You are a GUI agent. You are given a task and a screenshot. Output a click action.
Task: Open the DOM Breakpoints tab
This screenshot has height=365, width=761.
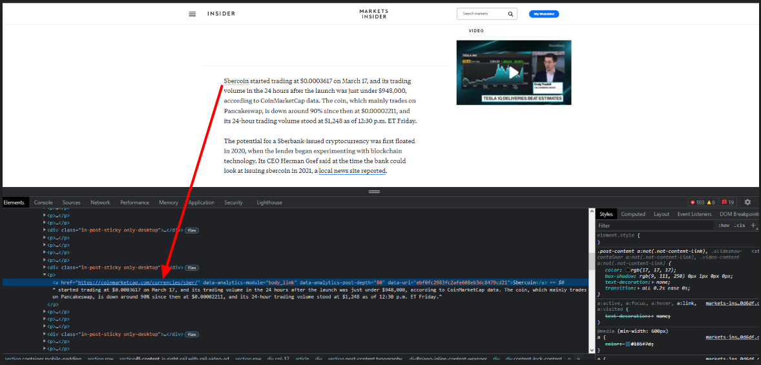click(x=739, y=213)
